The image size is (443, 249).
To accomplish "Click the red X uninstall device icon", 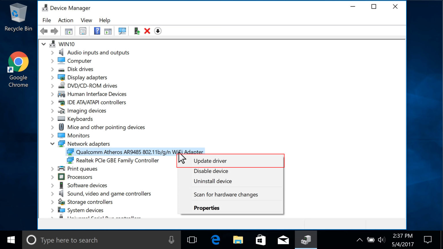I will (147, 31).
